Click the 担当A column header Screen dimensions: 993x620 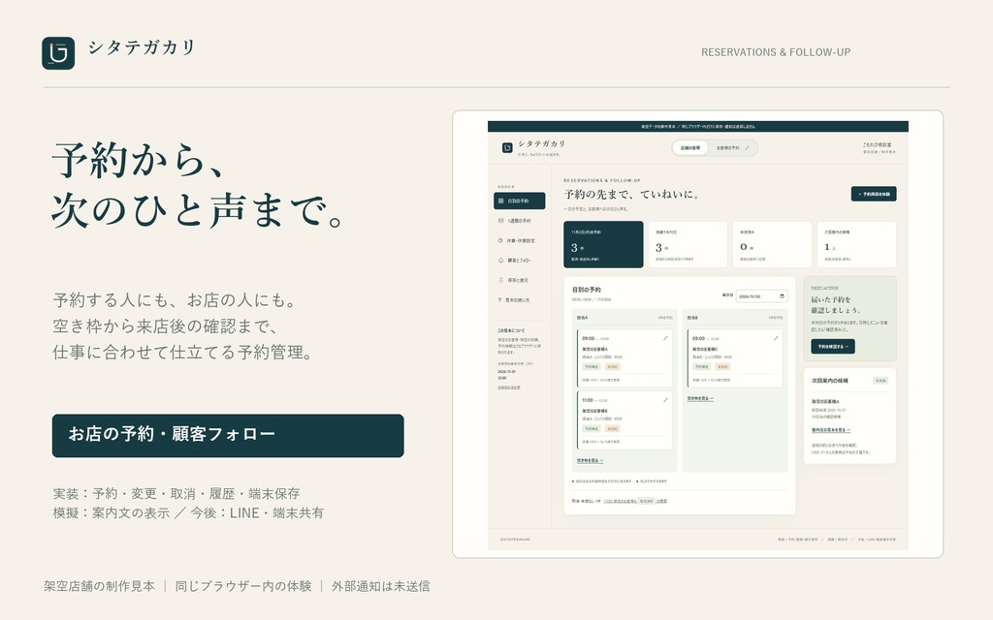coord(582,318)
